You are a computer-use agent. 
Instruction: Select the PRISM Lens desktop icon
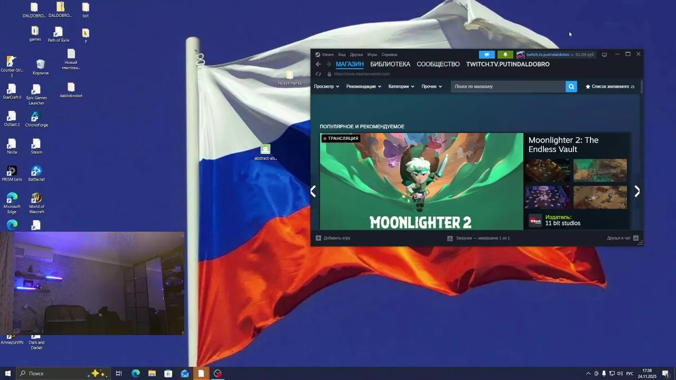point(12,174)
